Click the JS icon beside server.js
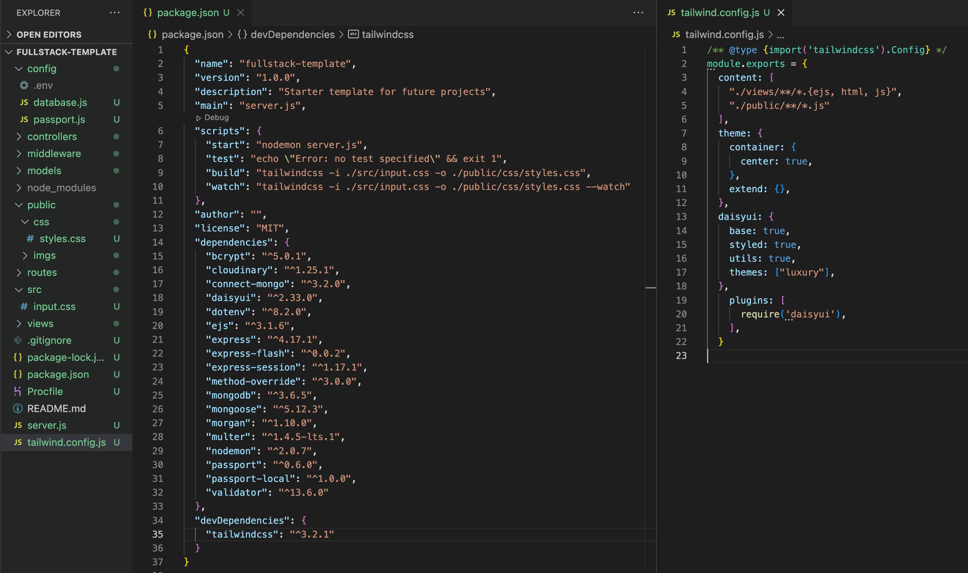The height and width of the screenshot is (573, 968). point(18,425)
